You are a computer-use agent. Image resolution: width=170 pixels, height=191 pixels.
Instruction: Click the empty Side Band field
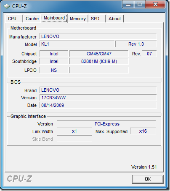coord(74,139)
